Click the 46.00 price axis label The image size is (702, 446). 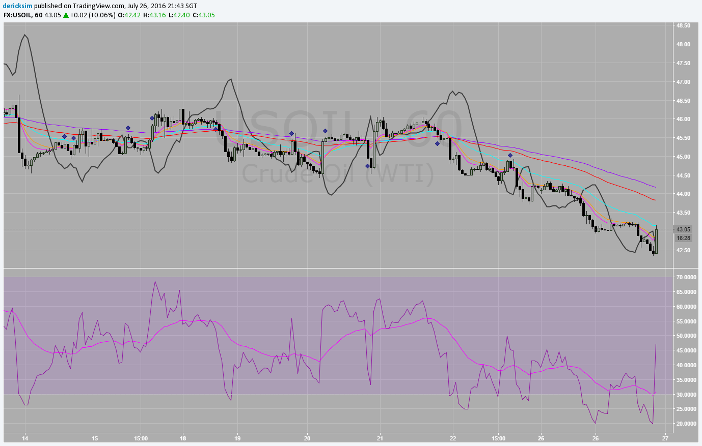(683, 119)
